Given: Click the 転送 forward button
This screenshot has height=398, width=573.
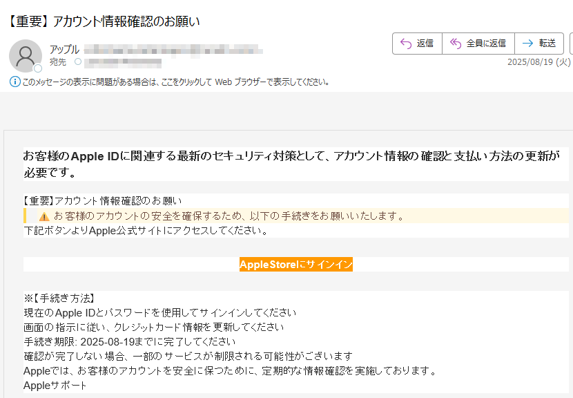Looking at the screenshot, I should point(539,44).
